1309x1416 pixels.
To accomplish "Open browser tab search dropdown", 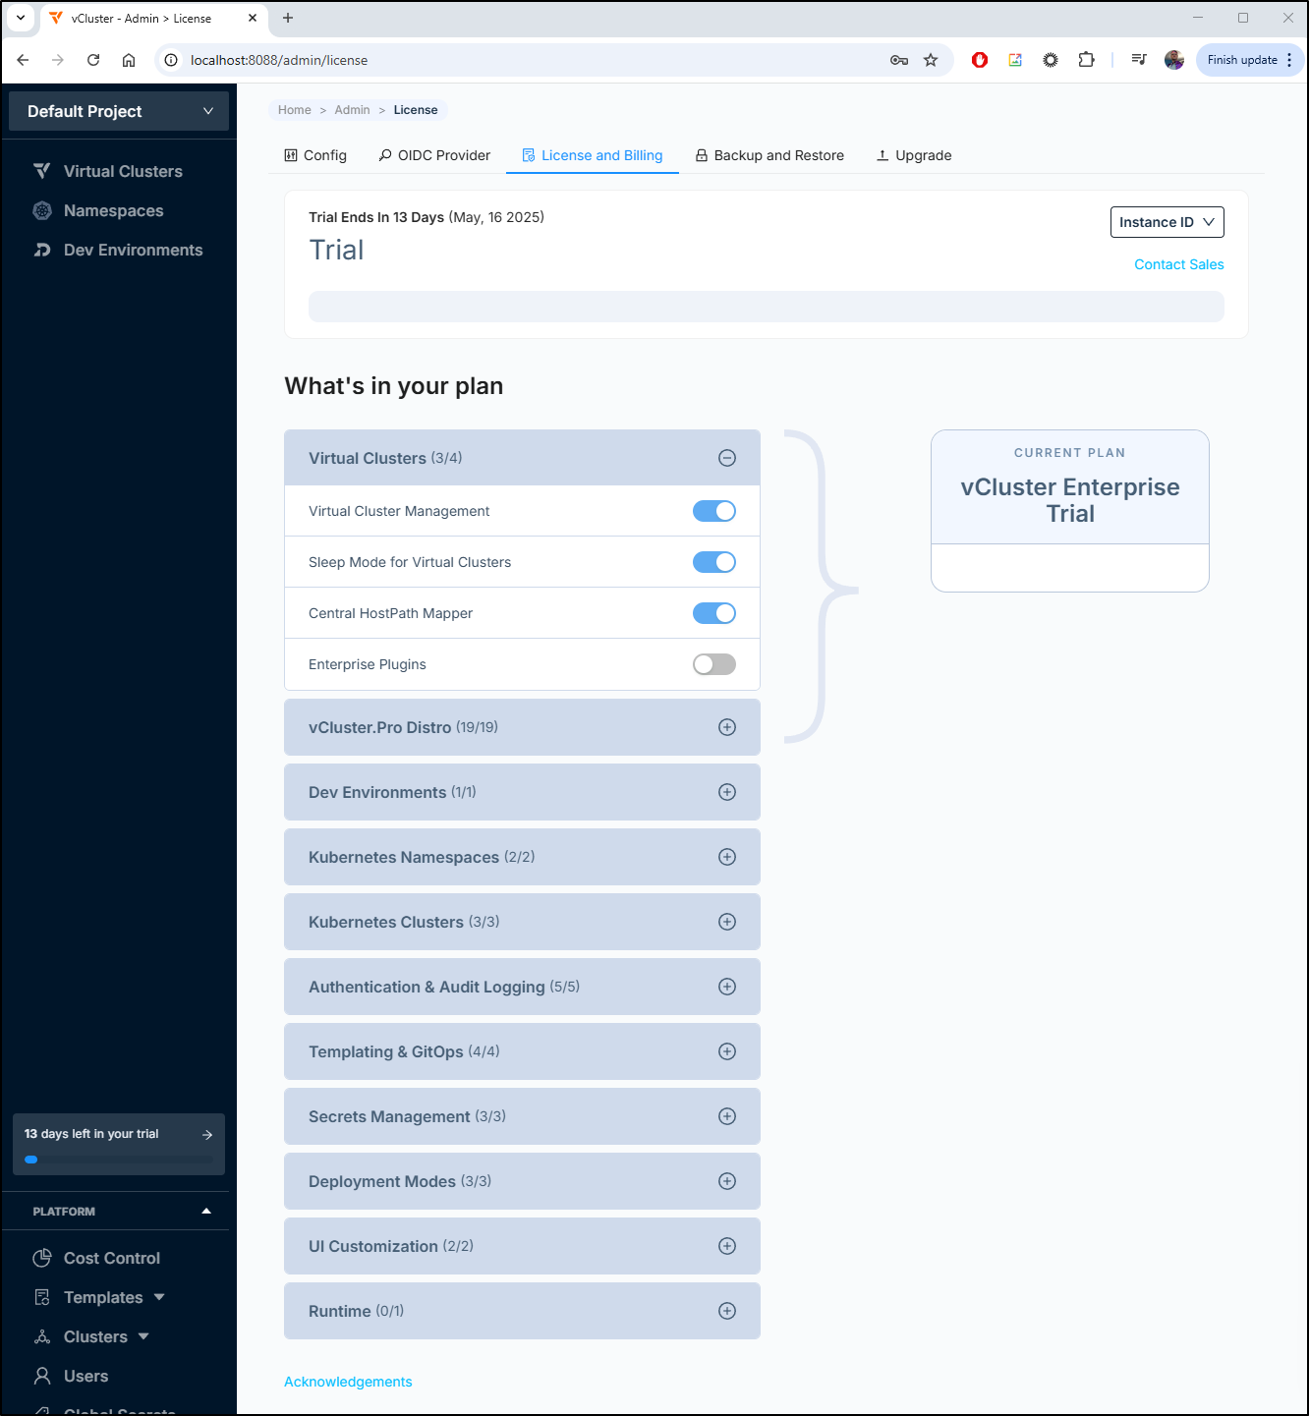I will tap(21, 18).
